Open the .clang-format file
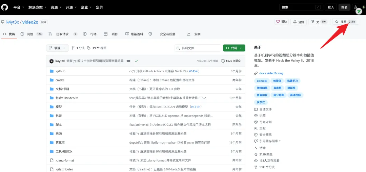Image resolution: width=366 pixels, height=172 pixels. point(65,161)
